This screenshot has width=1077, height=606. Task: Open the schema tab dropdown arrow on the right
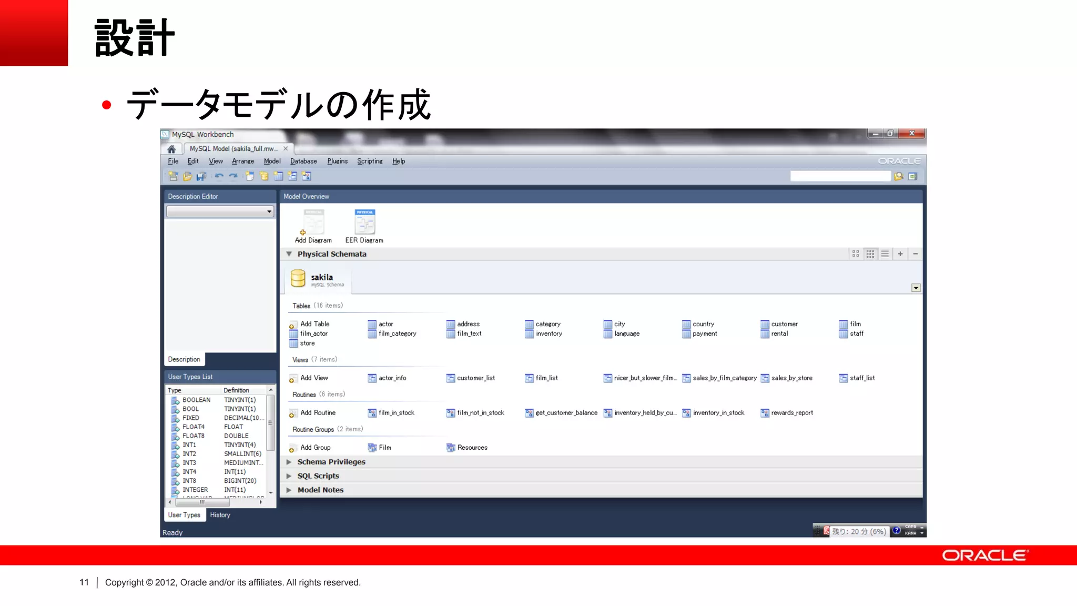tap(916, 288)
